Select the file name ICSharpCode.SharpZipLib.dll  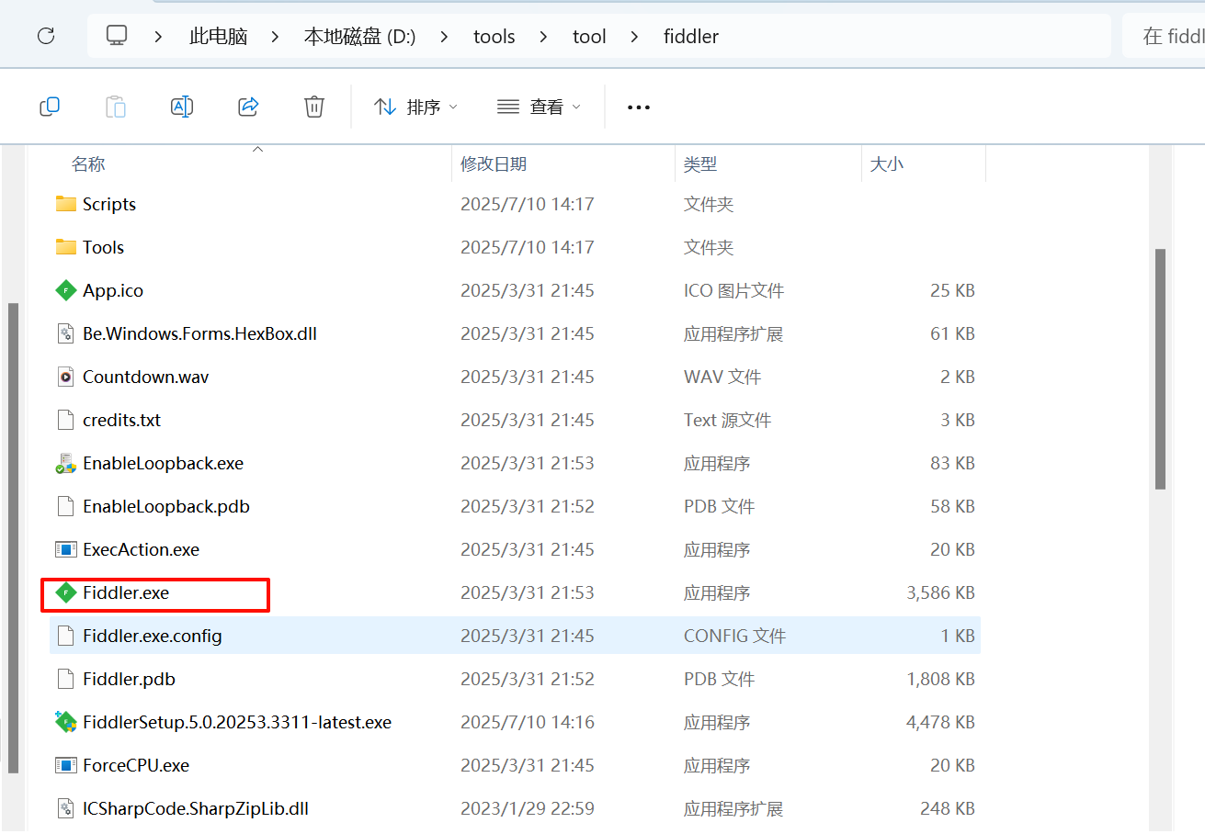coord(196,808)
